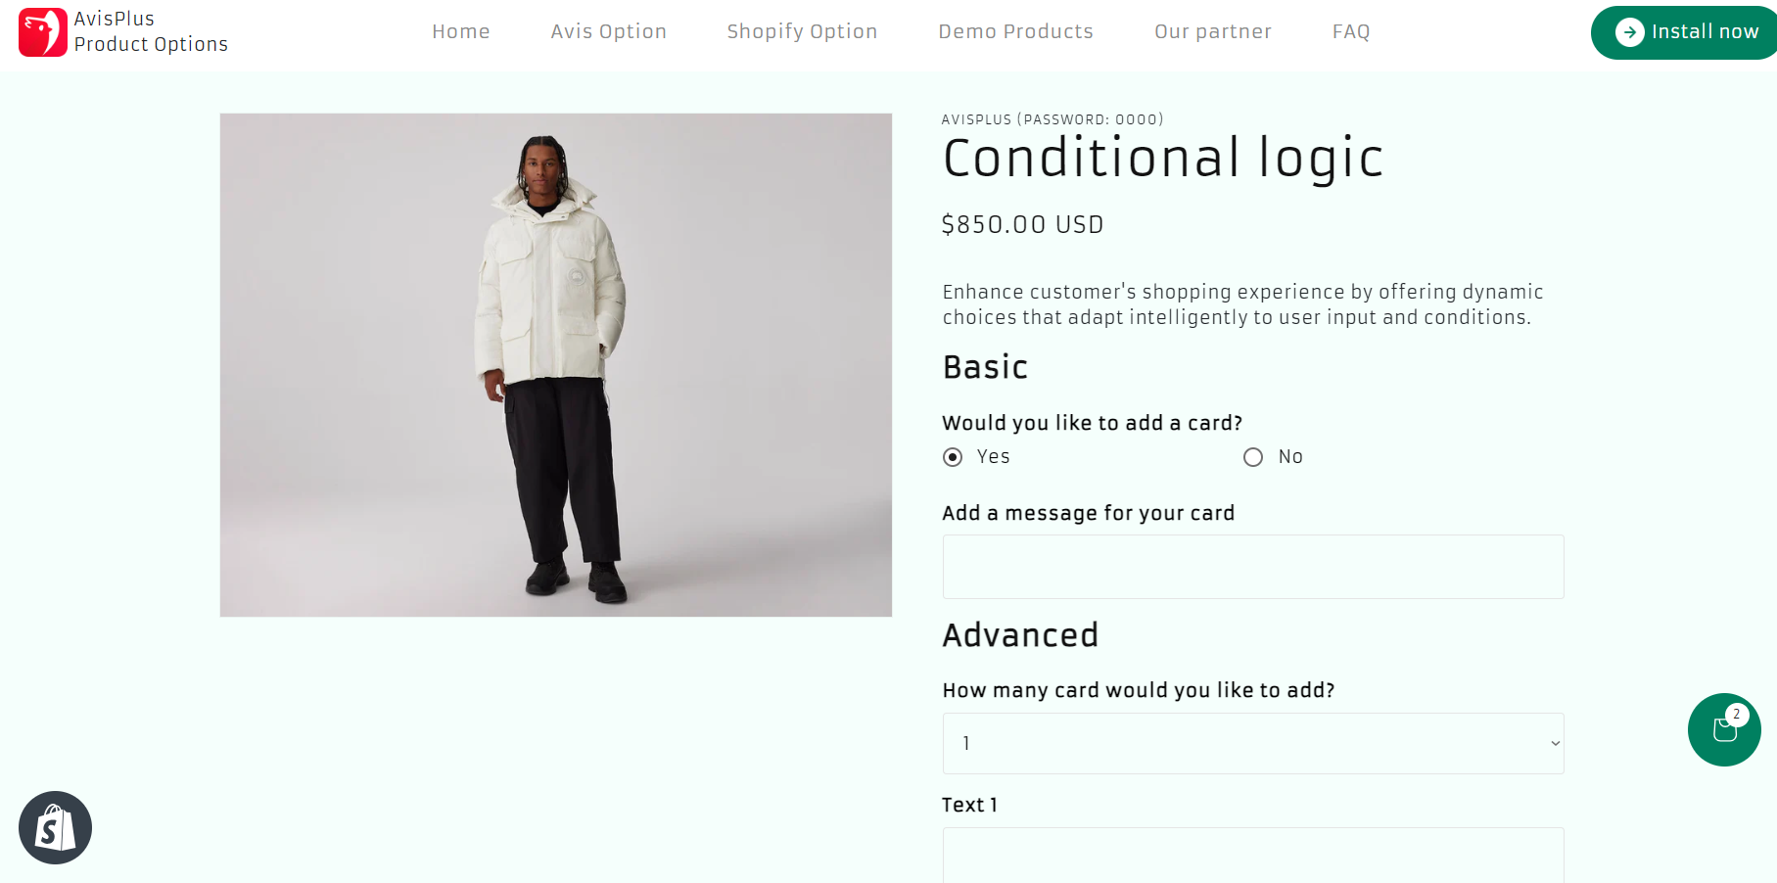The height and width of the screenshot is (883, 1777).
Task: Select the No radio button
Action: coord(1253,457)
